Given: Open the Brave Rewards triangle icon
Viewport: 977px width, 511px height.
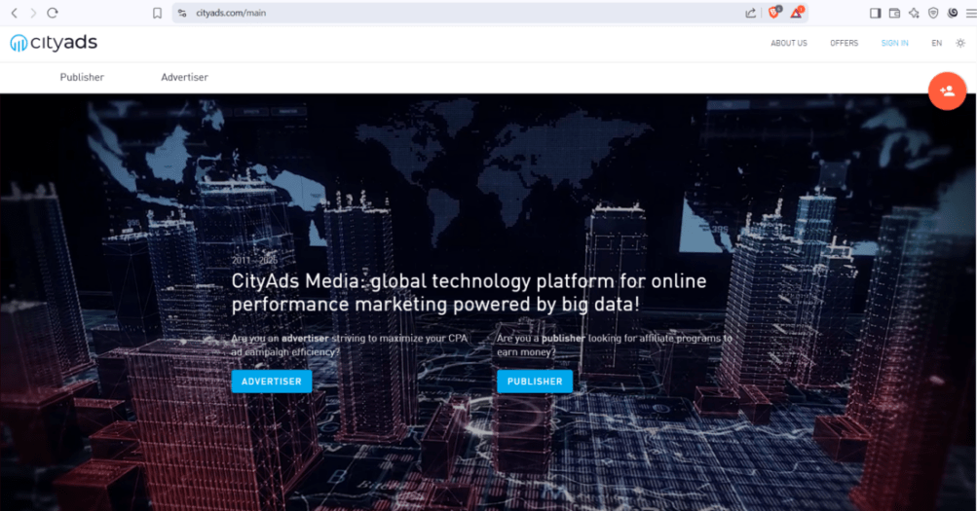Looking at the screenshot, I should tap(797, 13).
